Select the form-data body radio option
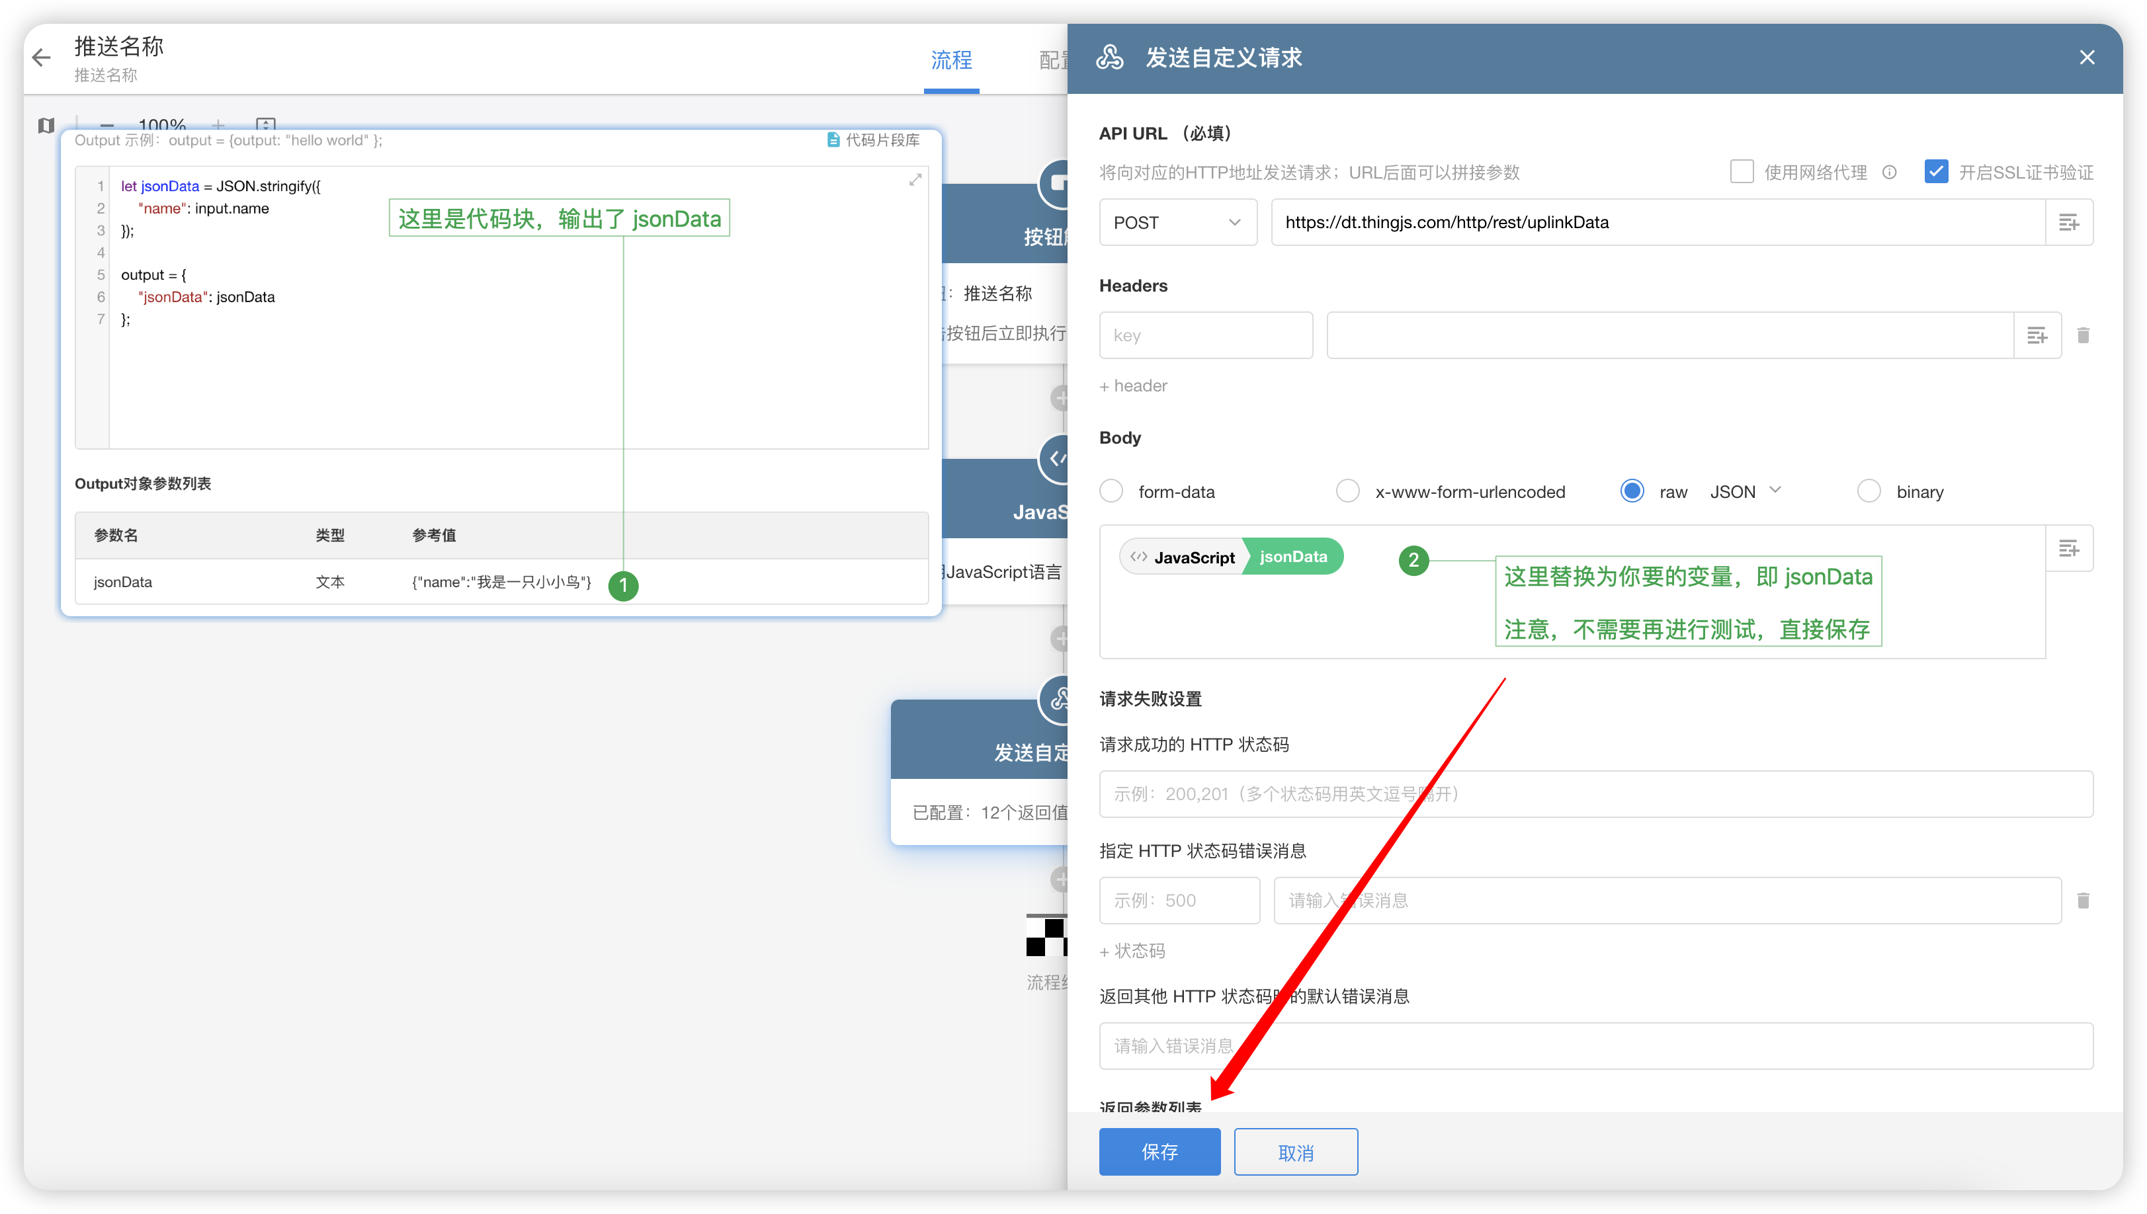The width and height of the screenshot is (2147, 1214). point(1111,491)
